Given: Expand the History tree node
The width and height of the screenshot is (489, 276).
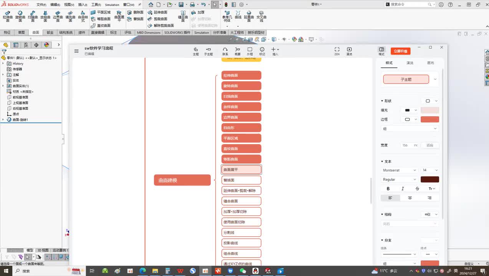Looking at the screenshot, I should click(x=3, y=64).
